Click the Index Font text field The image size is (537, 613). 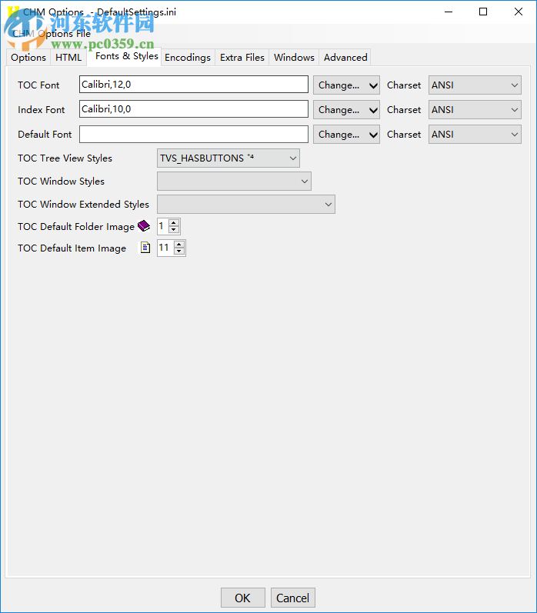[194, 109]
